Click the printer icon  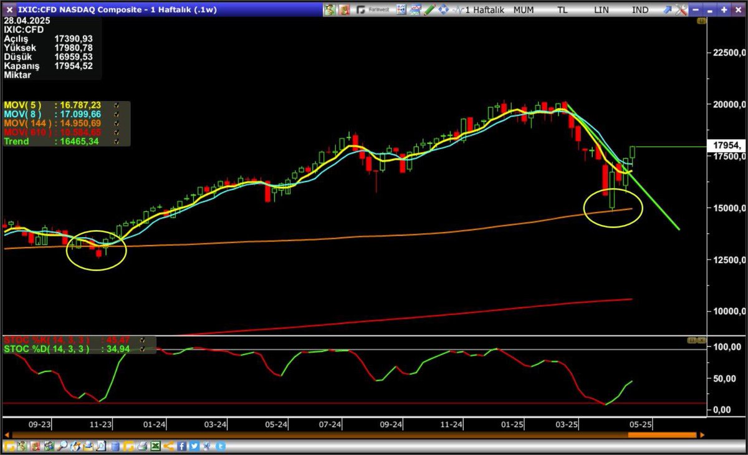click(142, 446)
